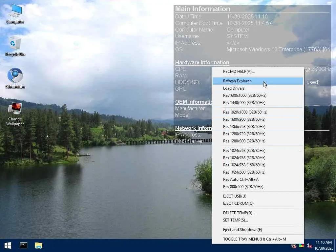Click the colorful display tray icon
The width and height of the screenshot is (336, 252).
301,246
